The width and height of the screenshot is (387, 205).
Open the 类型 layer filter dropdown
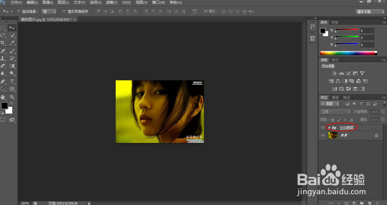pyautogui.click(x=330, y=104)
